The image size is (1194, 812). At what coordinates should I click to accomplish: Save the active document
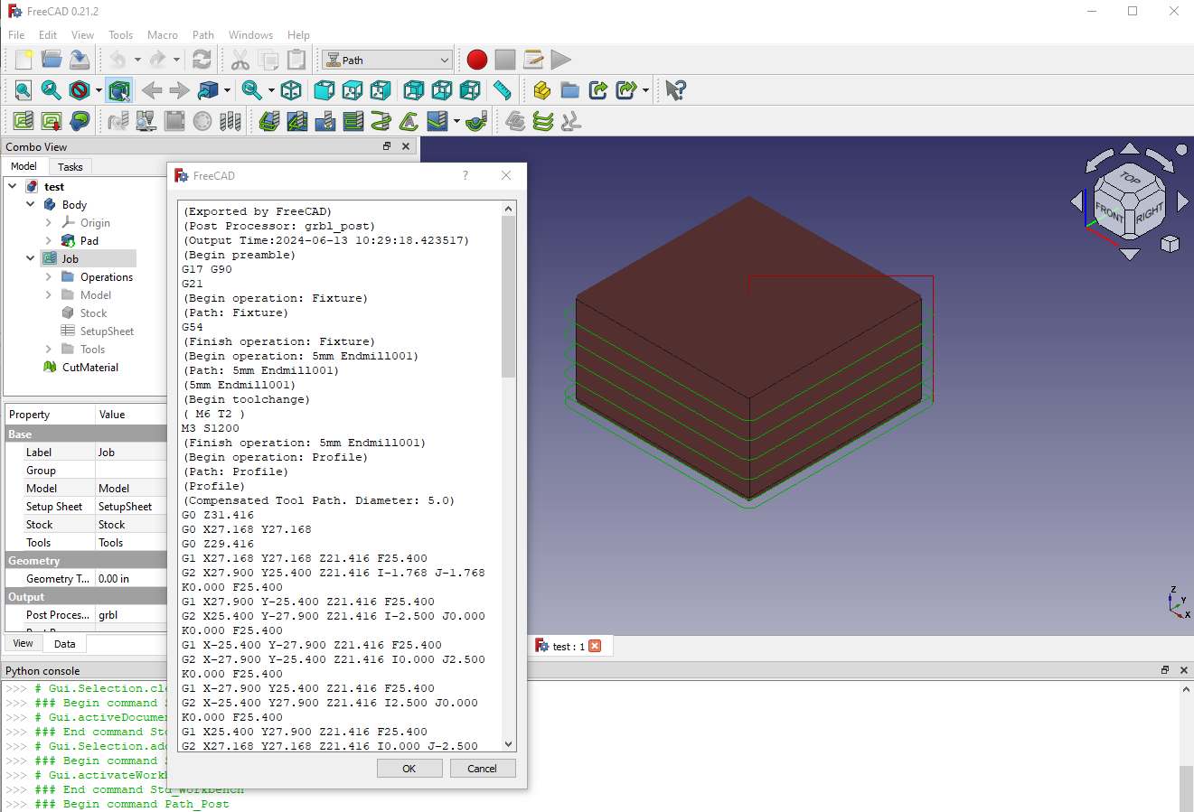[x=80, y=60]
